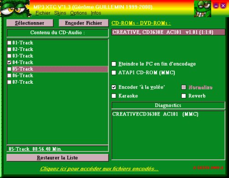This screenshot has height=178, width=229.
Task: Enable the Karaoke checkbox
Action: [x=114, y=96]
